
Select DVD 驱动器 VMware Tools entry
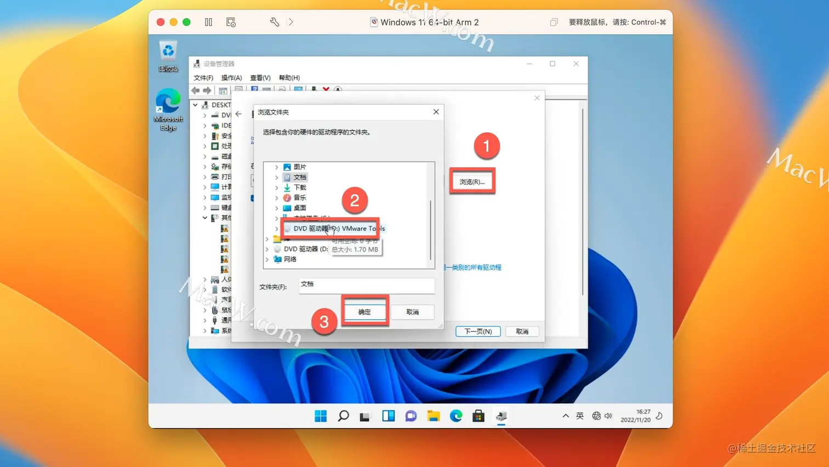(x=334, y=228)
